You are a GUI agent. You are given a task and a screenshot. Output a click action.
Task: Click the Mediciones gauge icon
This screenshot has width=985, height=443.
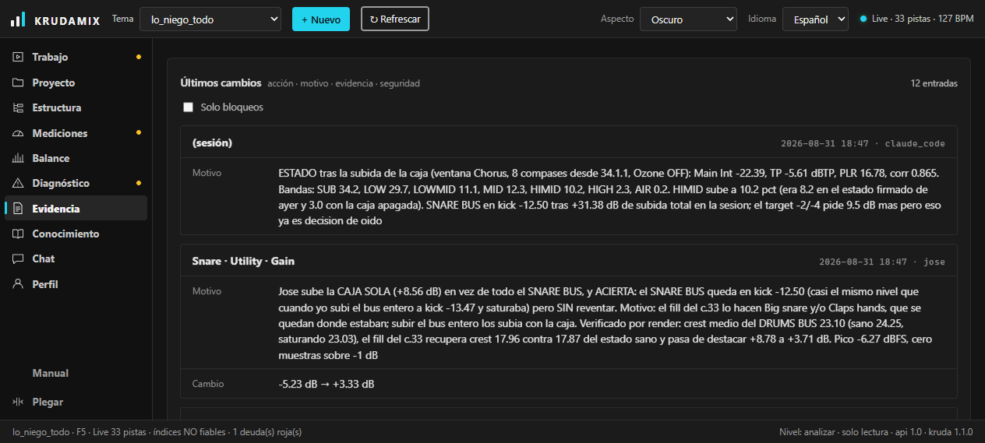[x=18, y=133]
